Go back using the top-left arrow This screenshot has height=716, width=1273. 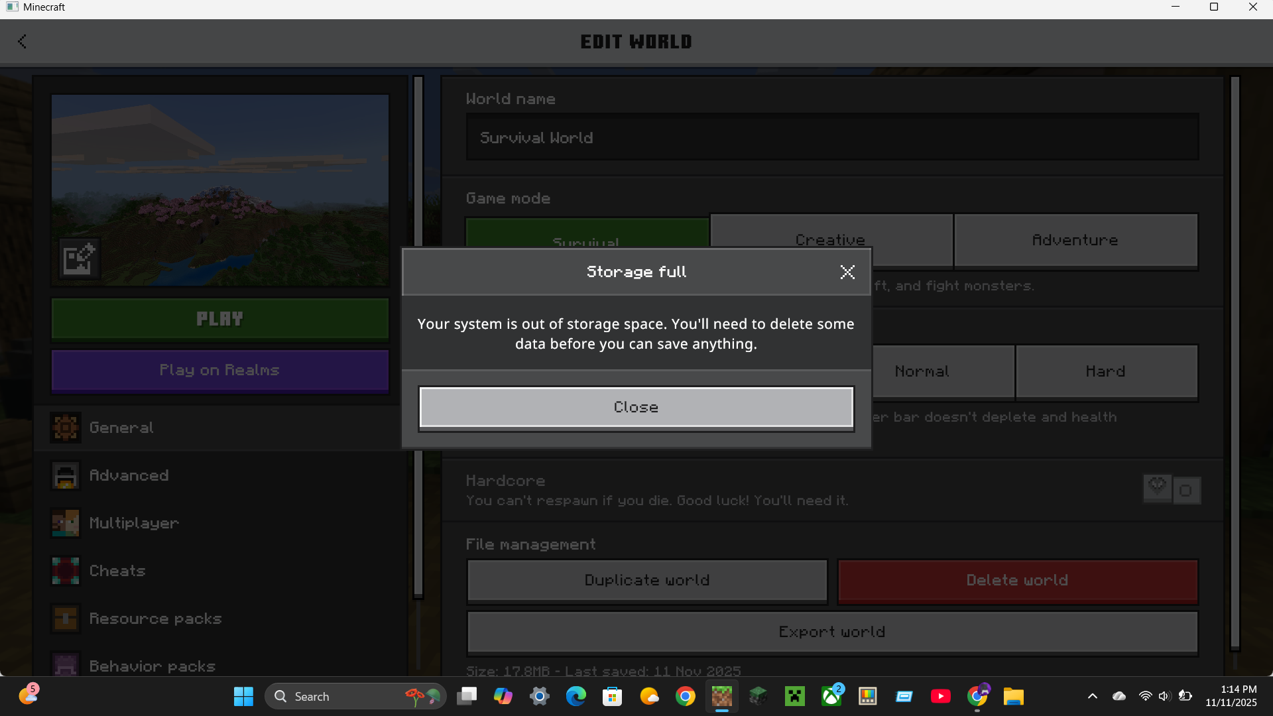pyautogui.click(x=22, y=42)
